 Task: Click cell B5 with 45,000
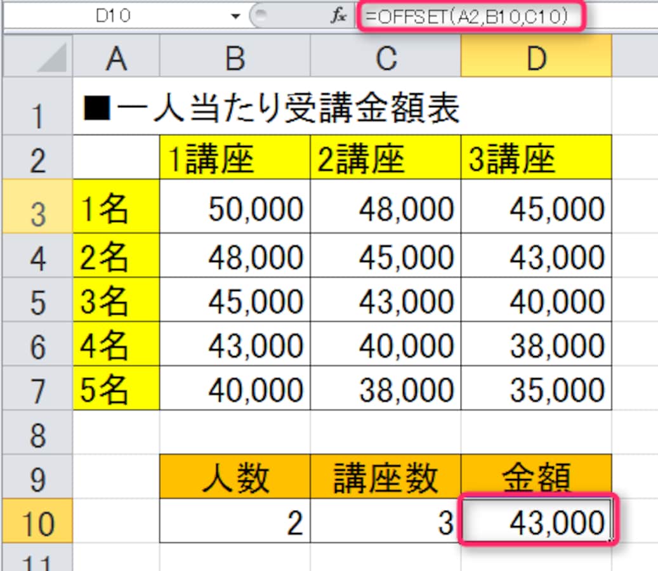click(235, 299)
